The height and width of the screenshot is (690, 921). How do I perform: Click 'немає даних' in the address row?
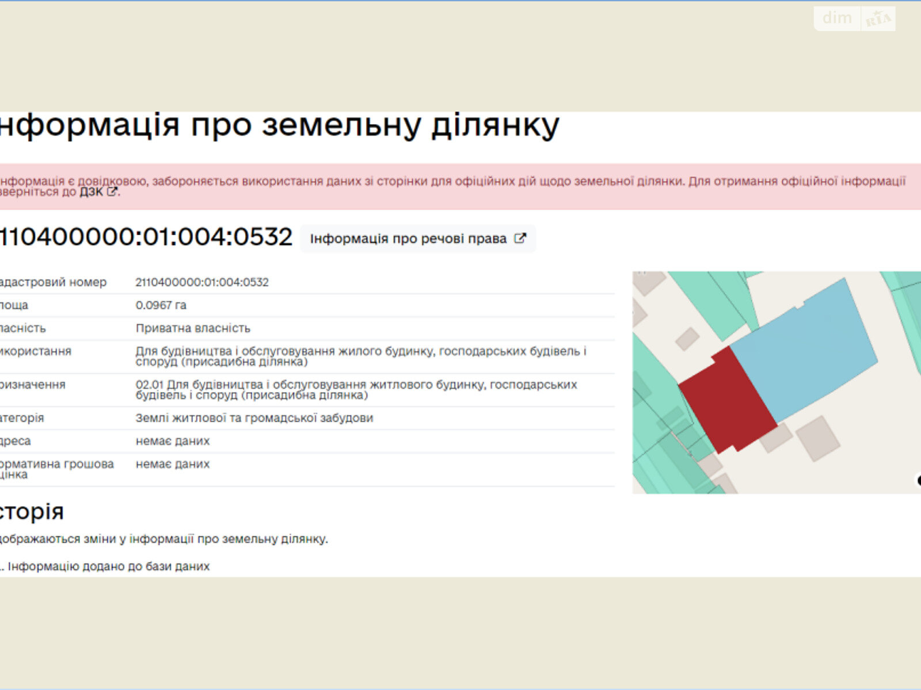173,441
